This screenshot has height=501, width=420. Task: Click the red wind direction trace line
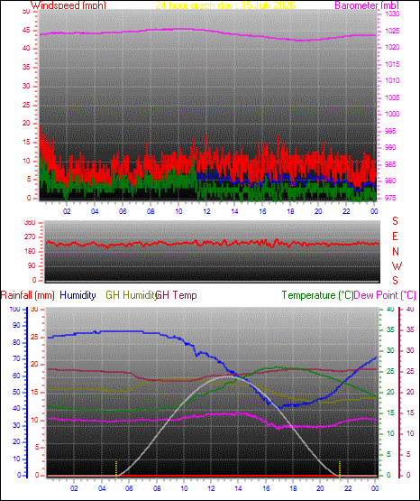coord(213,244)
